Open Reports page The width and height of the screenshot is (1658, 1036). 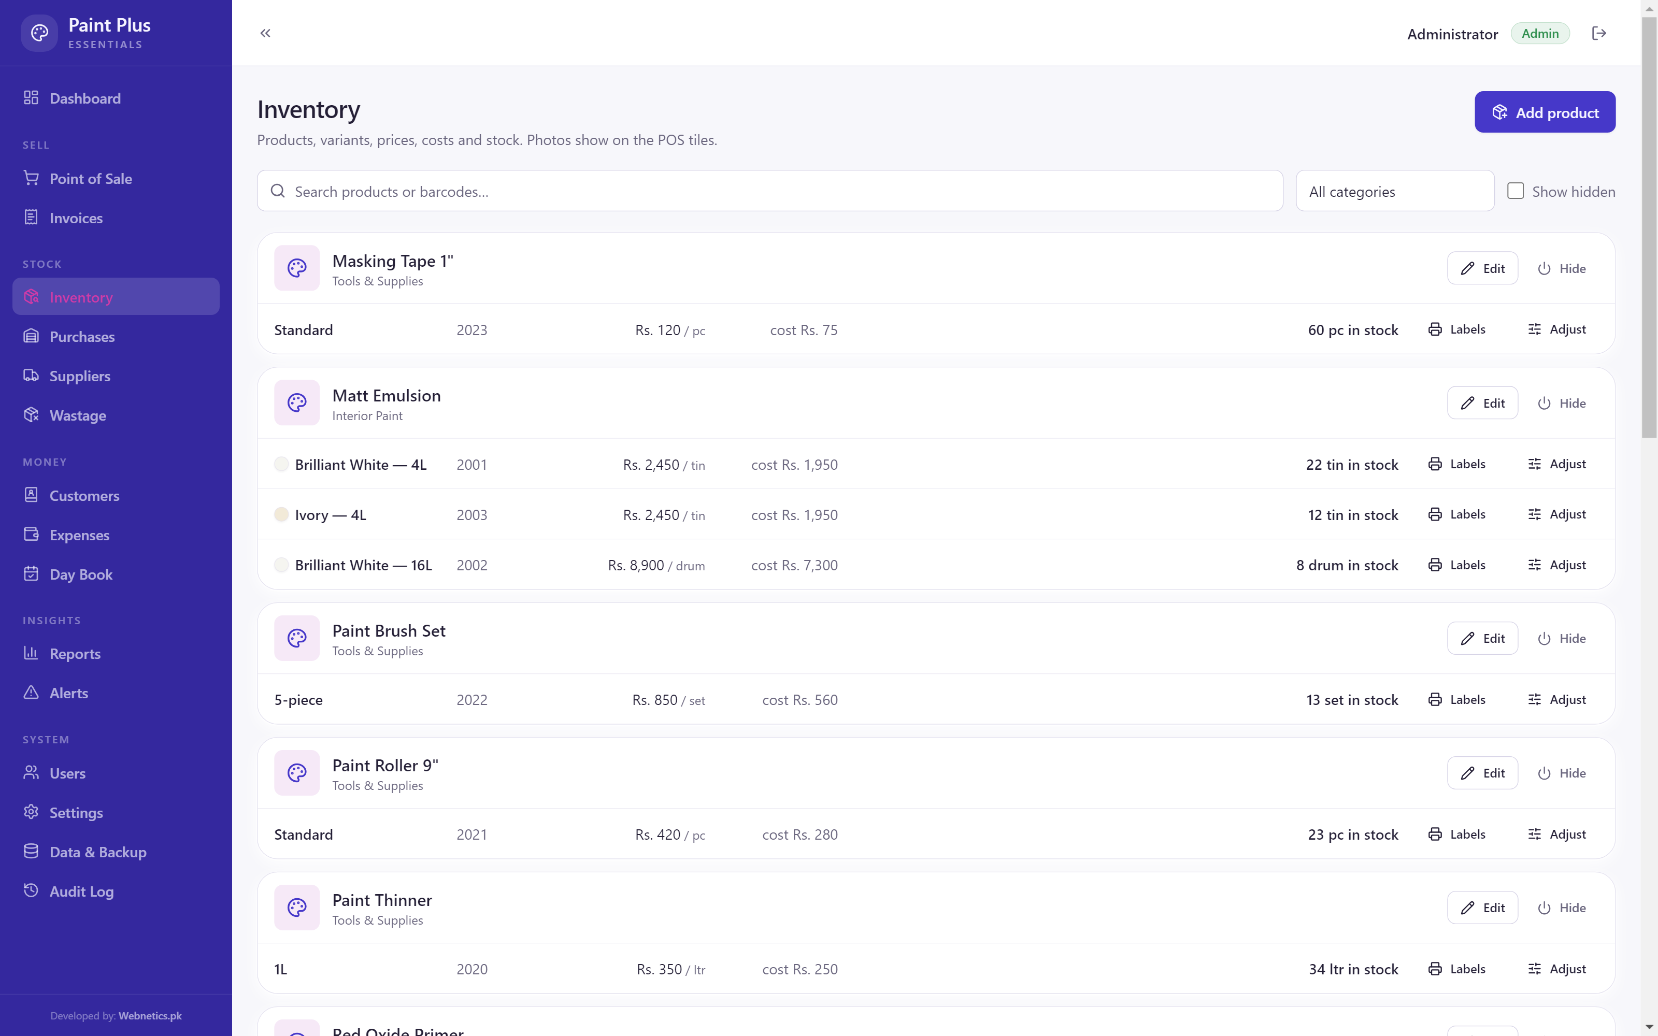(116, 654)
